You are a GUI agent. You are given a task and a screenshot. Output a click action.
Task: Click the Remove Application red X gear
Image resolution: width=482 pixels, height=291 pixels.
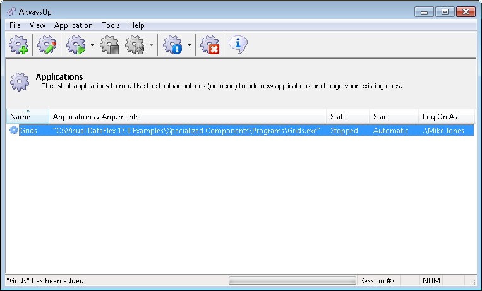coord(210,45)
